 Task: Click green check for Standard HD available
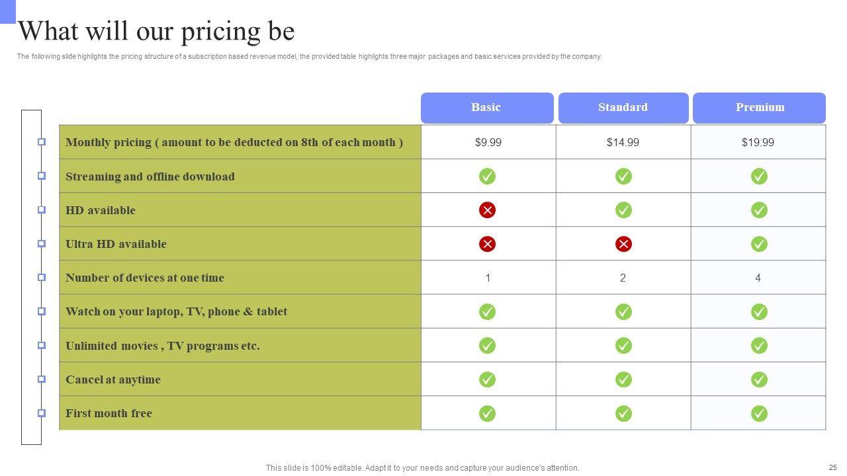coord(623,210)
